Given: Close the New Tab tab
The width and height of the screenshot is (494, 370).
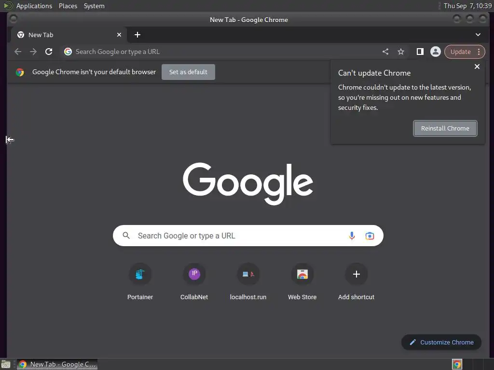Looking at the screenshot, I should pos(119,35).
